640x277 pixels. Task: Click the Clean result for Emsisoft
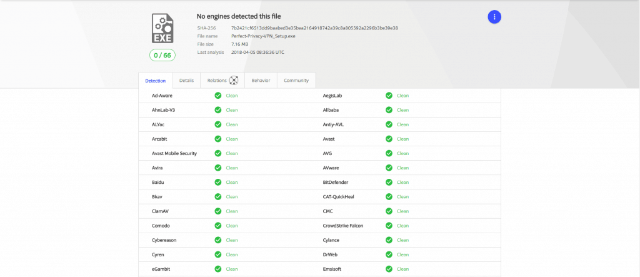tap(403, 269)
